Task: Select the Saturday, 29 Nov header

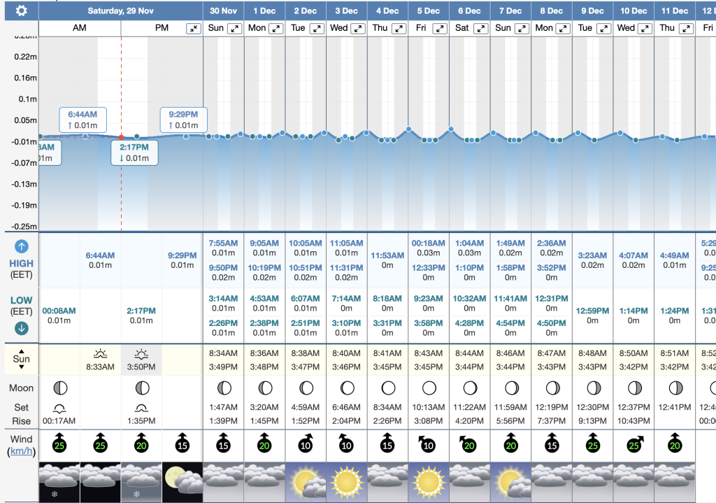Action: pyautogui.click(x=121, y=10)
